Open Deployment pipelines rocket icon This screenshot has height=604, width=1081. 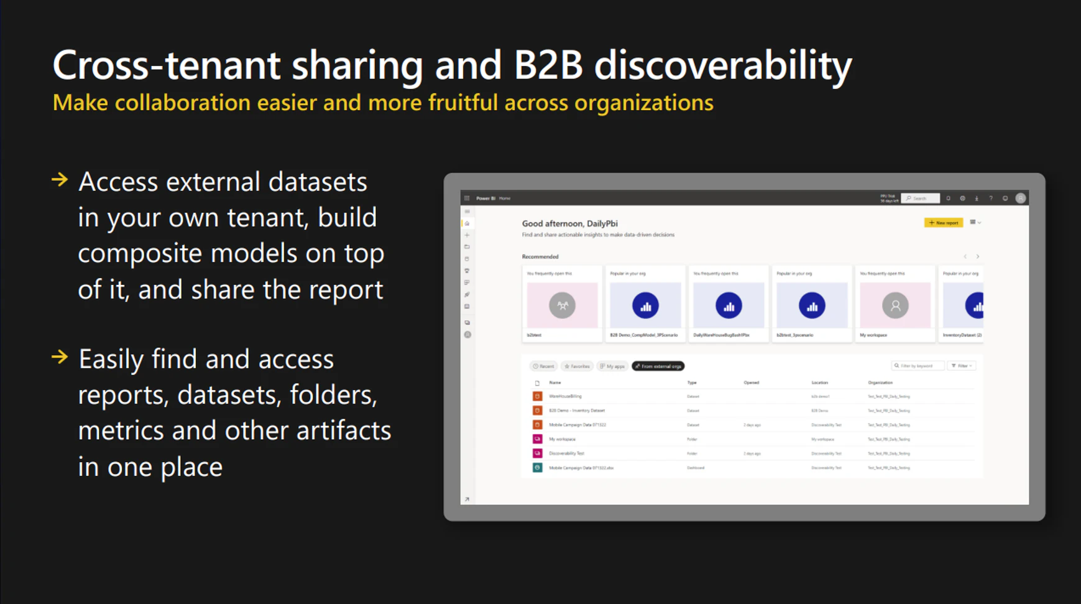pyautogui.click(x=467, y=295)
